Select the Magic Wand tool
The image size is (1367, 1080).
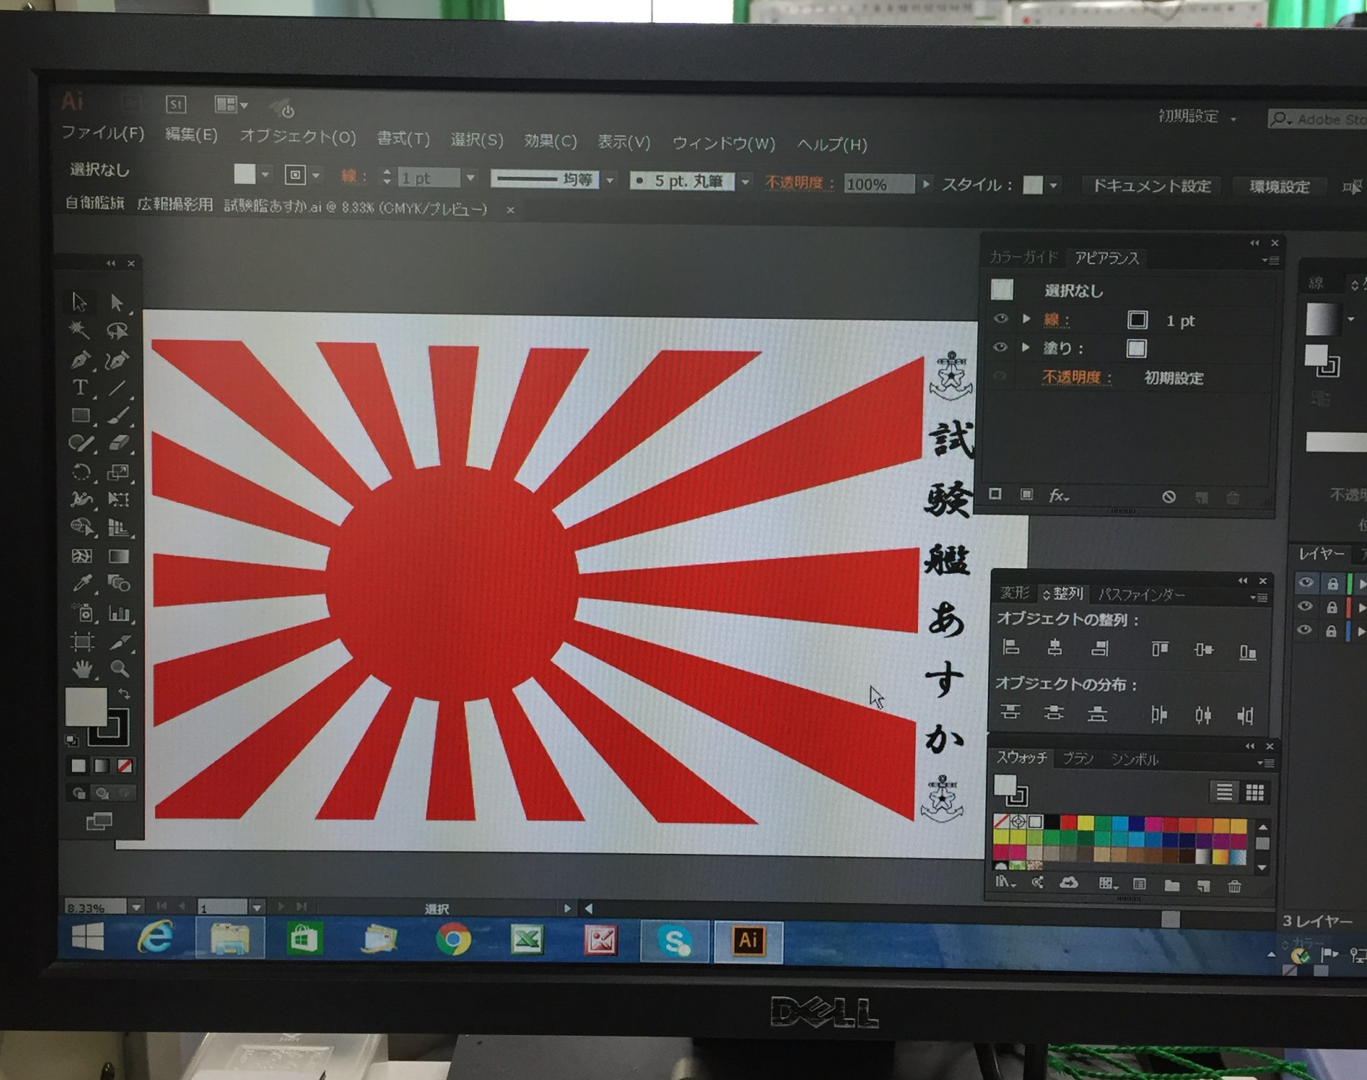(x=79, y=330)
